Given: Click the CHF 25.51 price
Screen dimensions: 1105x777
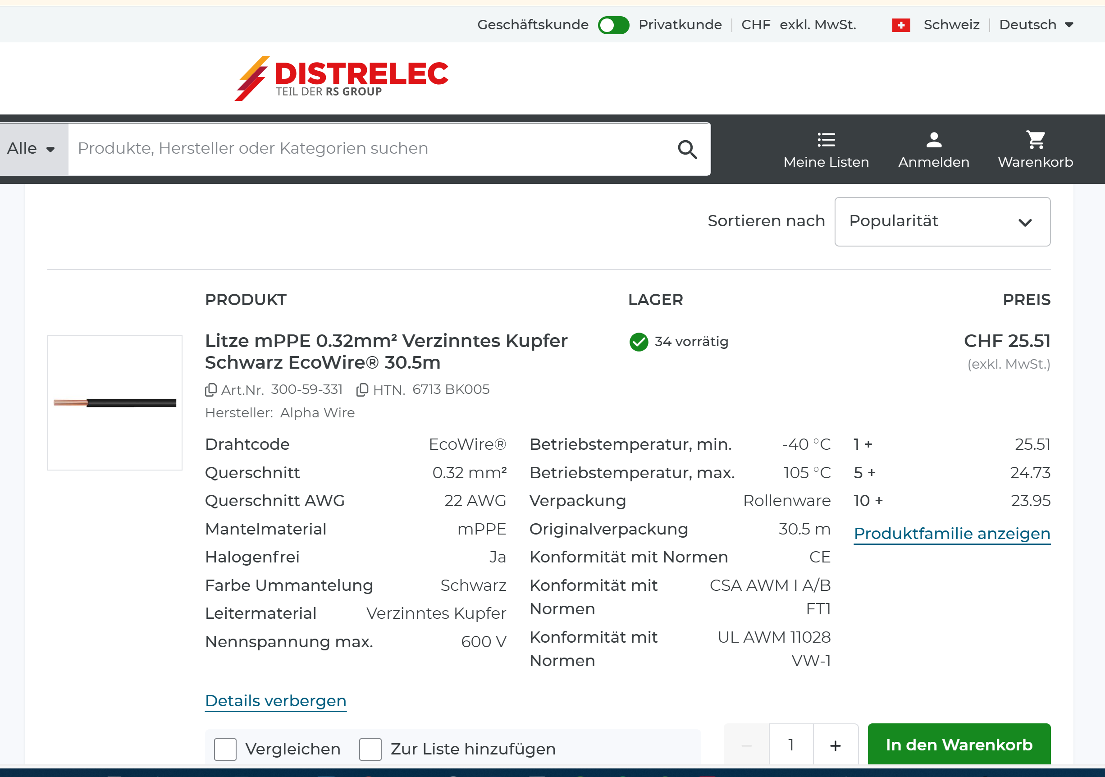Looking at the screenshot, I should [1007, 341].
